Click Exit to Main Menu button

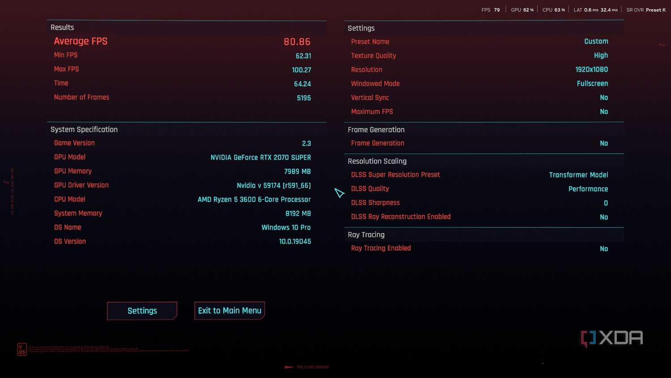(x=229, y=310)
